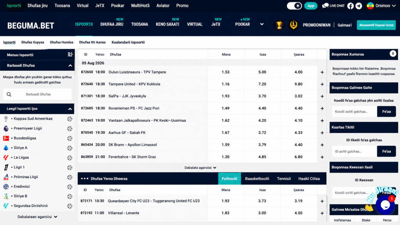Click the Bundesliga logo icon
The height and width of the screenshot is (225, 400).
pyautogui.click(x=6, y=138)
